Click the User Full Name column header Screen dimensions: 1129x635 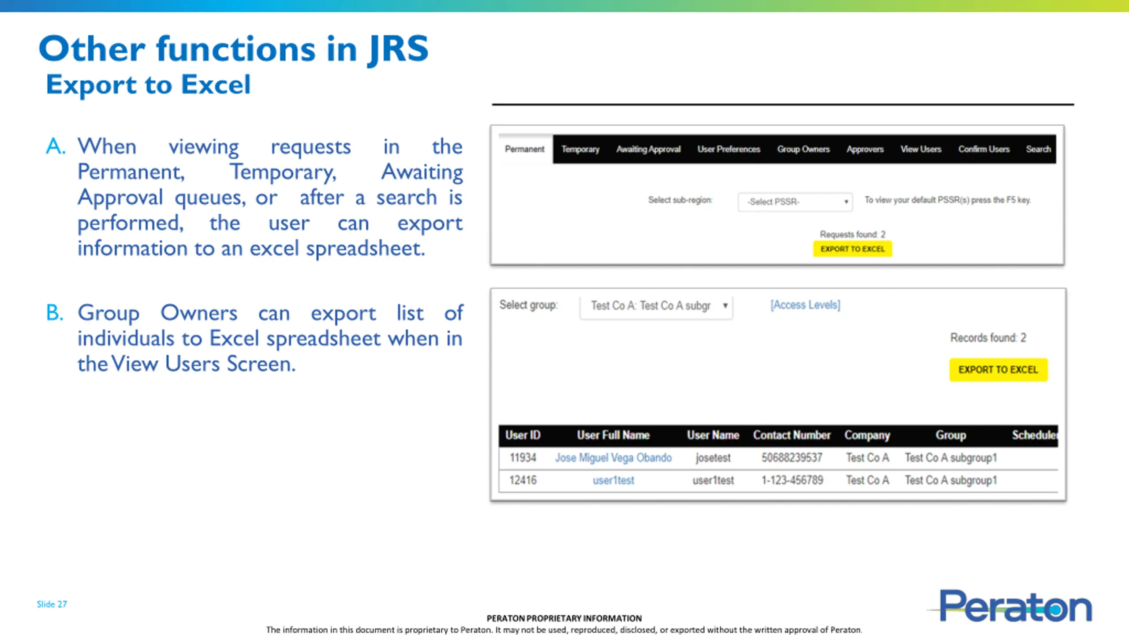coord(613,435)
